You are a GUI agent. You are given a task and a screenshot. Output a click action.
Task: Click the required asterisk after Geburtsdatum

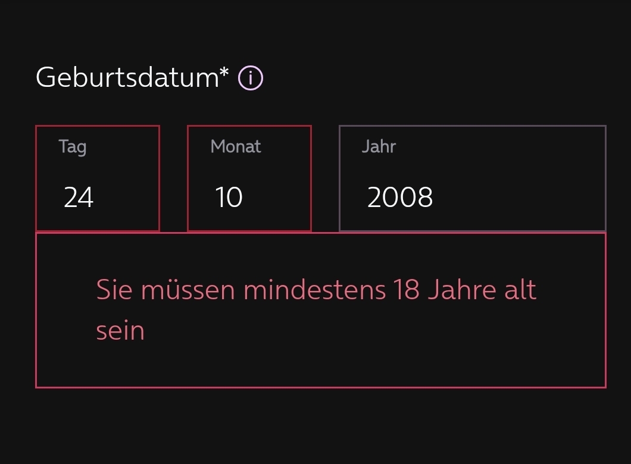click(x=224, y=73)
